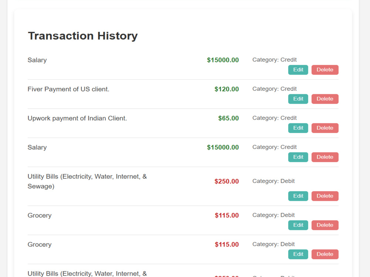Screen dimensions: 370x277
Task: Select the 'Upwork payment of Indian Client.' description
Action: coord(77,118)
